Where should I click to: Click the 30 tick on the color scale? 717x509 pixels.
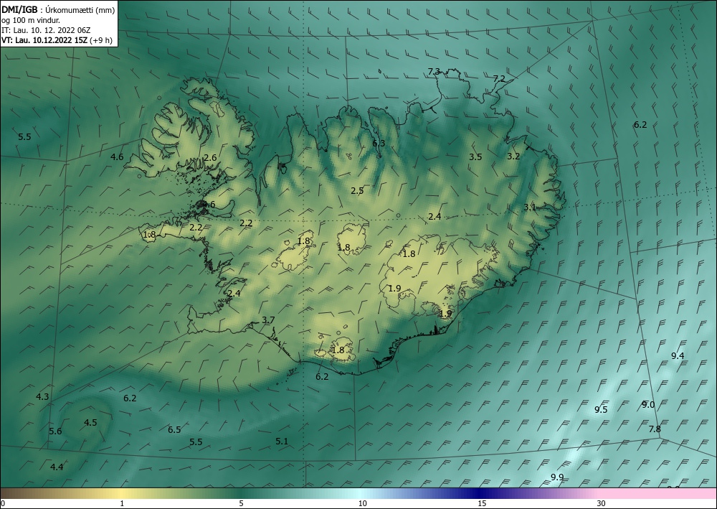[x=602, y=504]
